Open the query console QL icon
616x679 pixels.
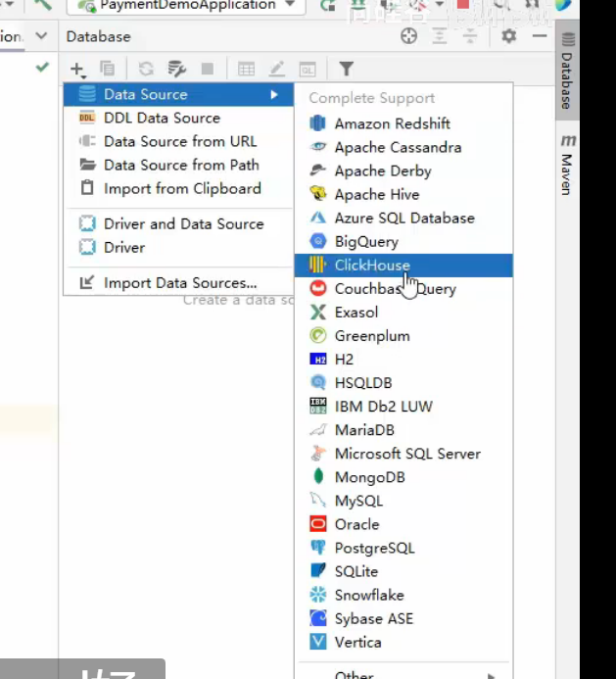point(308,70)
